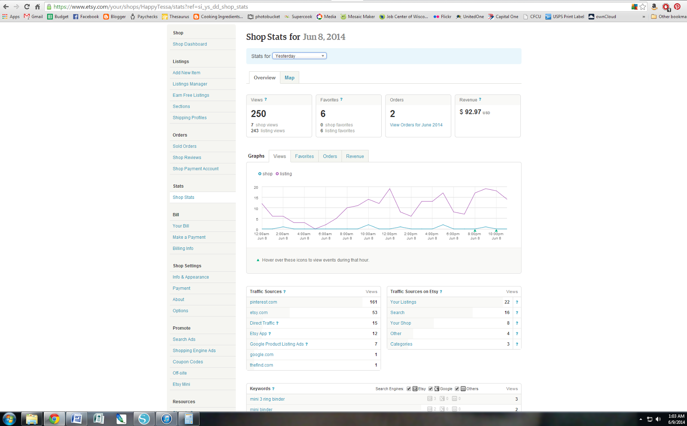Open pinterest.com traffic source link
The width and height of the screenshot is (687, 426).
(263, 302)
